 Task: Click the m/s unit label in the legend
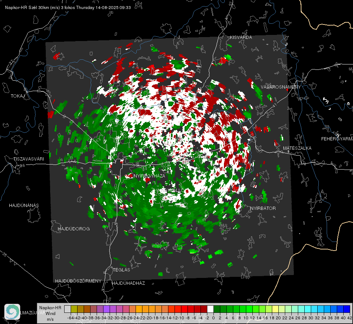[50, 319]
